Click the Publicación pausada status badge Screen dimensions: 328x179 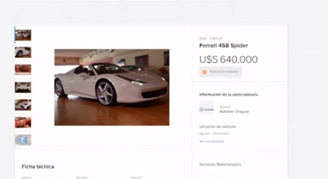click(x=221, y=72)
